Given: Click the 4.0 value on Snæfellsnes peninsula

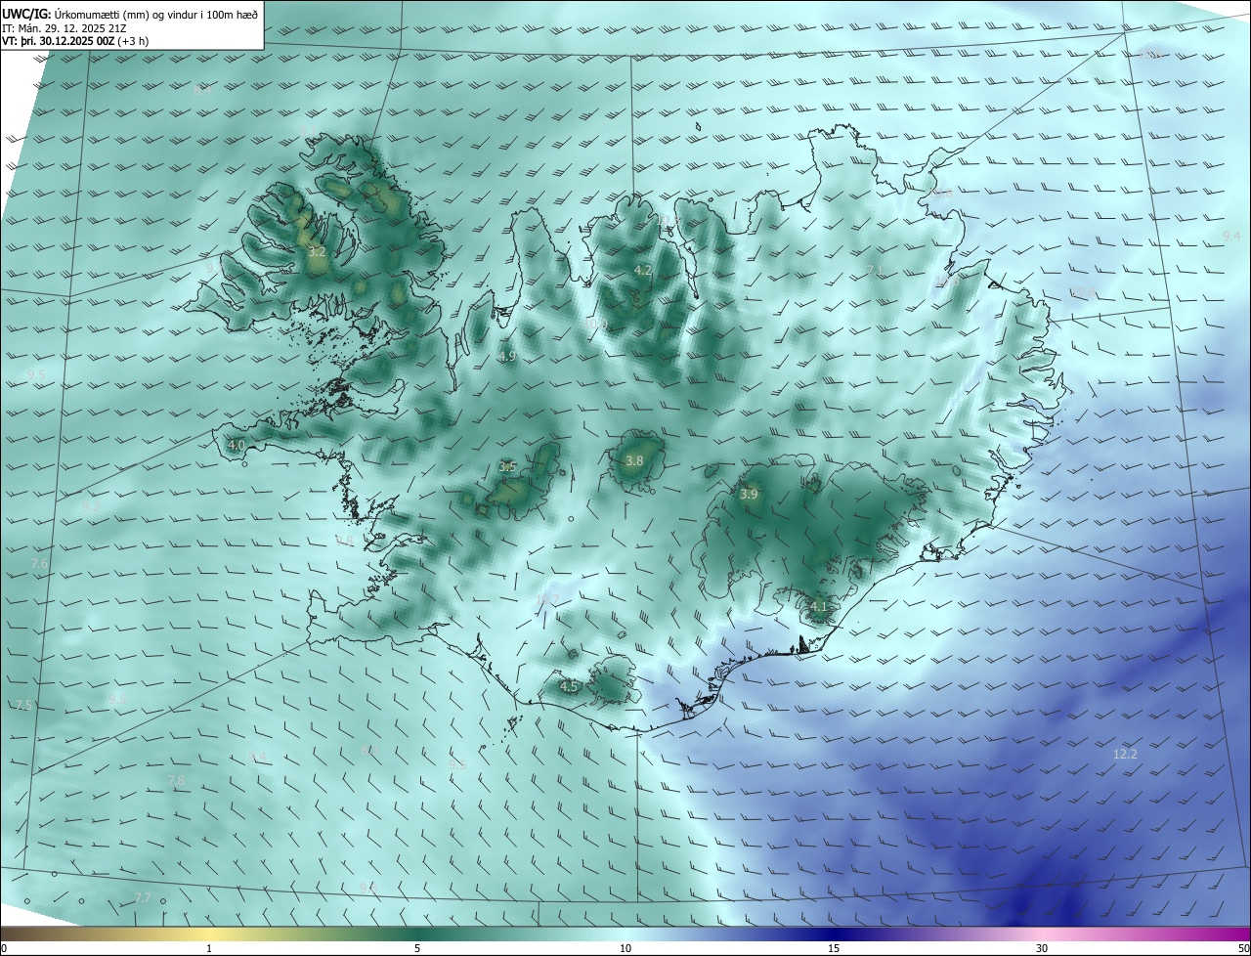Looking at the screenshot, I should [x=236, y=446].
